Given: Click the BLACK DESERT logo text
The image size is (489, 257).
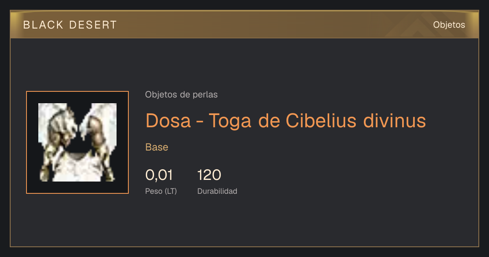Looking at the screenshot, I should 70,25.
